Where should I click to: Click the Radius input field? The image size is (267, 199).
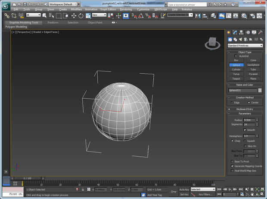pos(249,120)
